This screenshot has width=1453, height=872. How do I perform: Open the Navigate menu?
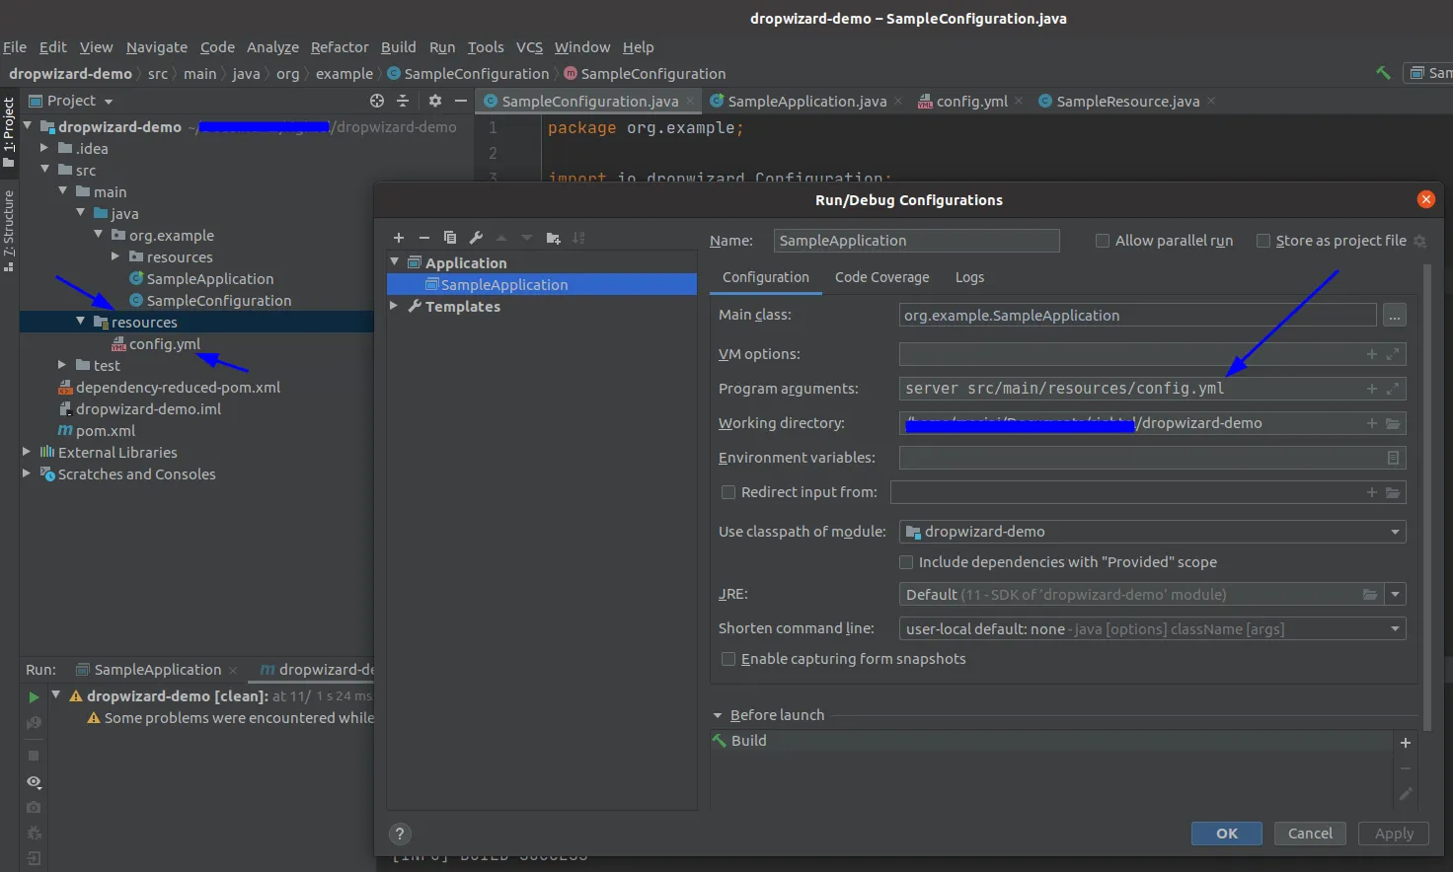point(156,47)
